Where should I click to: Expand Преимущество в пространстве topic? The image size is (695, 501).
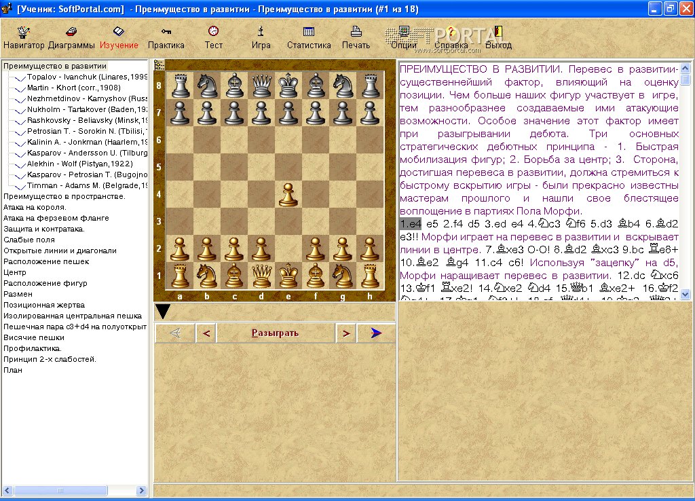(x=64, y=196)
